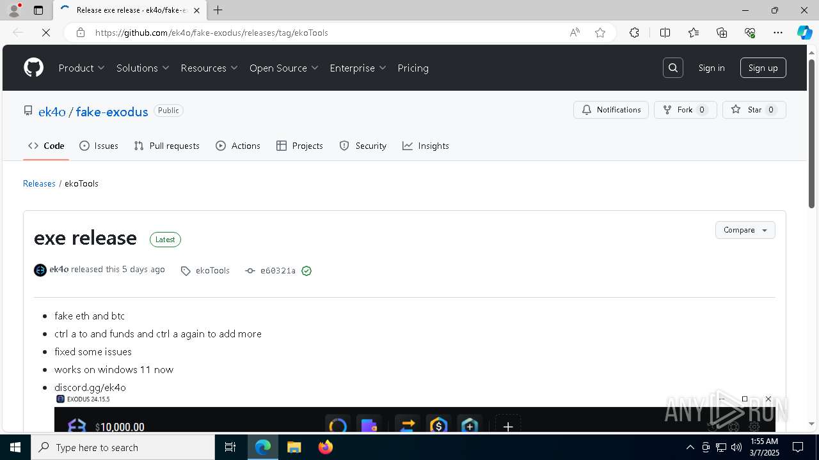Open File Explorer from taskbar
The height and width of the screenshot is (460, 819).
tap(294, 447)
